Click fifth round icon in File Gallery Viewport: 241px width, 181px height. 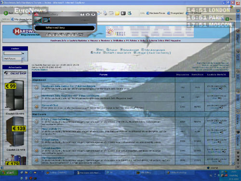click(74, 34)
